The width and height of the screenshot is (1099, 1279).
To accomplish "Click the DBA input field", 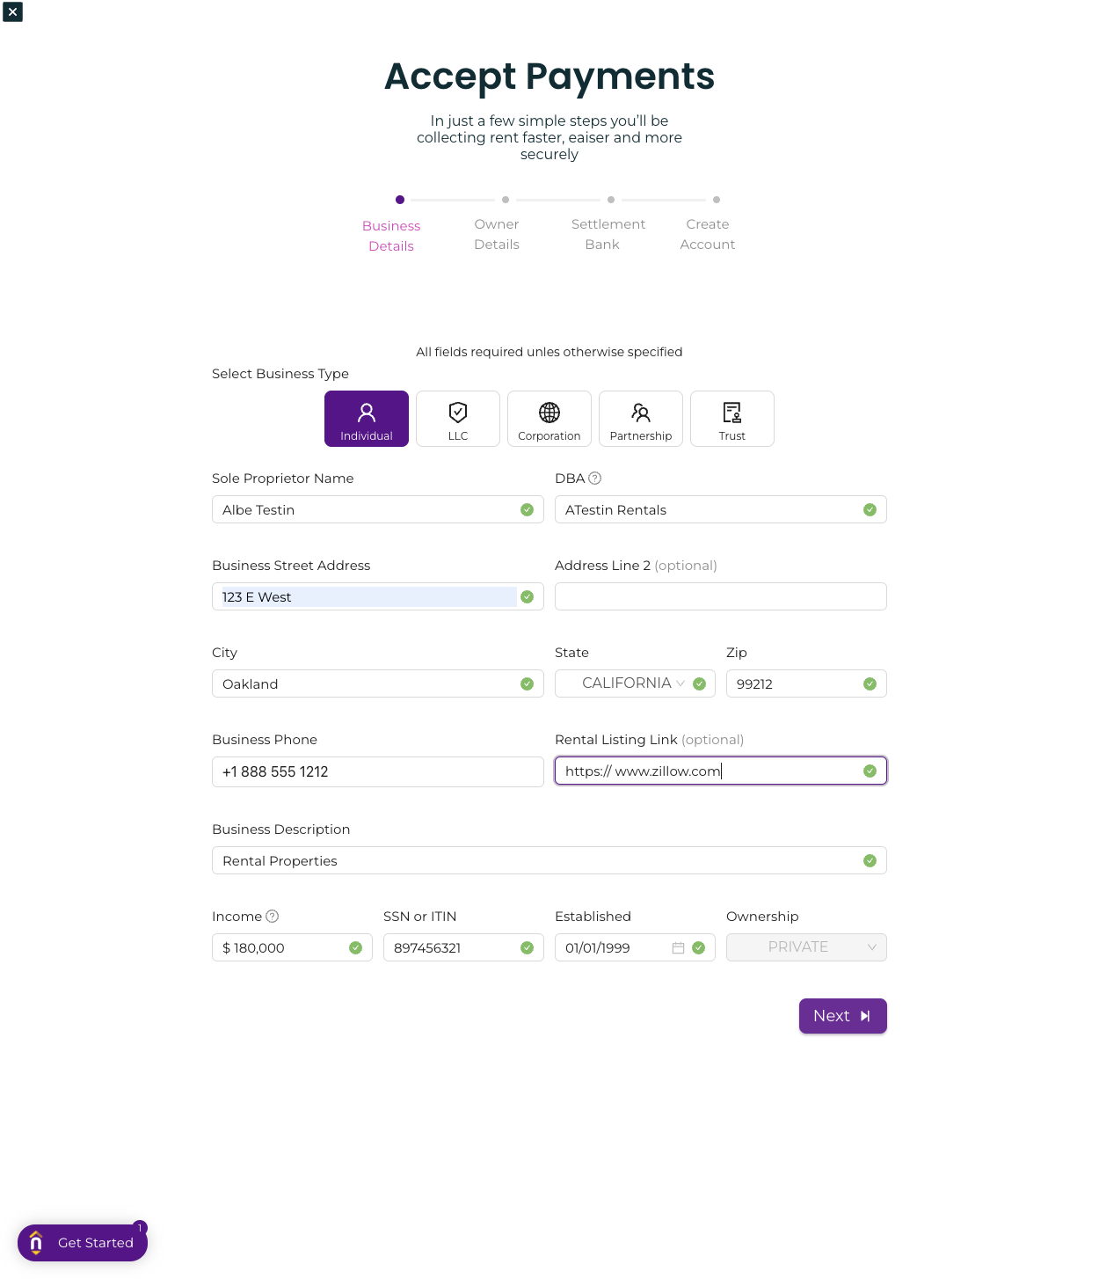I will [x=721, y=509].
